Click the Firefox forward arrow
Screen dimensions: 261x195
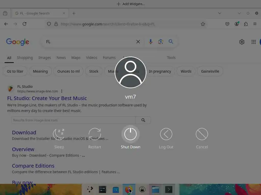(x=15, y=24)
